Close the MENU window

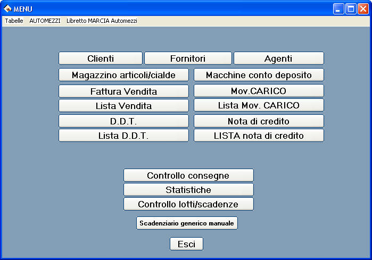[x=363, y=9]
